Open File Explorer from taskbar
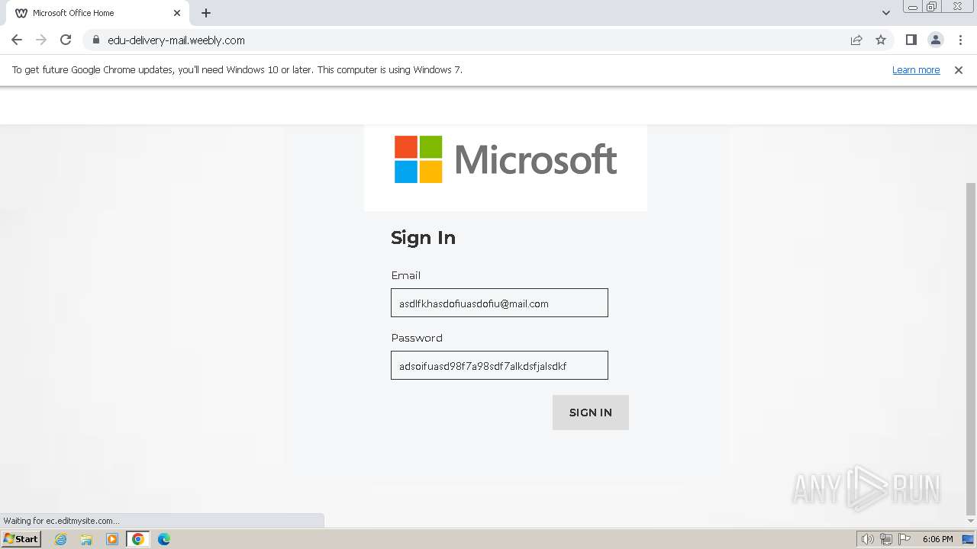 point(86,539)
